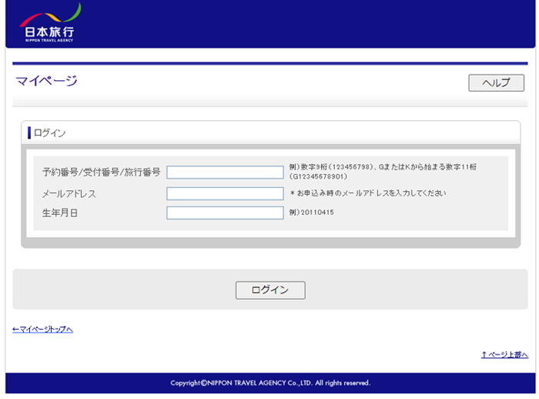Click the ログイン section header title
Screen dimensions: 539x399
pos(50,132)
